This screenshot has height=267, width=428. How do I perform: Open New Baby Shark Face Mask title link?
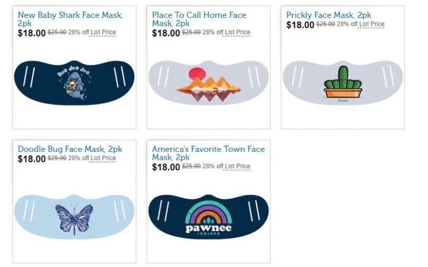[x=70, y=15]
